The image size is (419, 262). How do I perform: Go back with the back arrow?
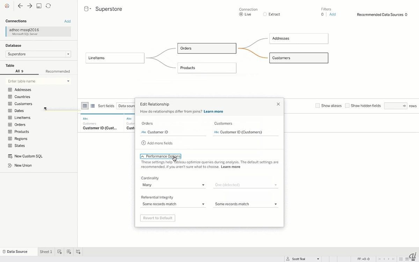[20, 6]
